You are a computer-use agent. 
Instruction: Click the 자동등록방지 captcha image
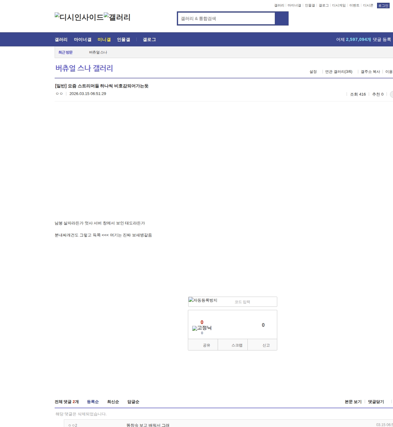click(203, 300)
